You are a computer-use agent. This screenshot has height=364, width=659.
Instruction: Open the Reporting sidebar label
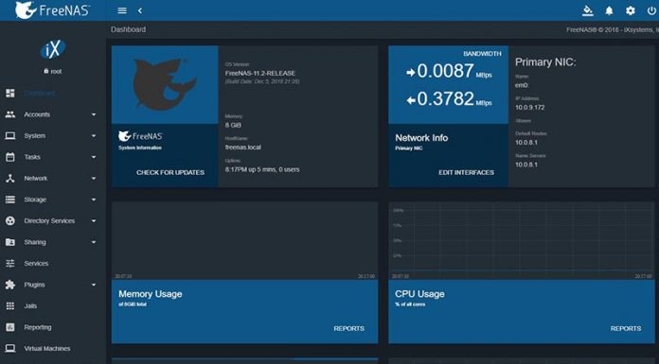38,327
